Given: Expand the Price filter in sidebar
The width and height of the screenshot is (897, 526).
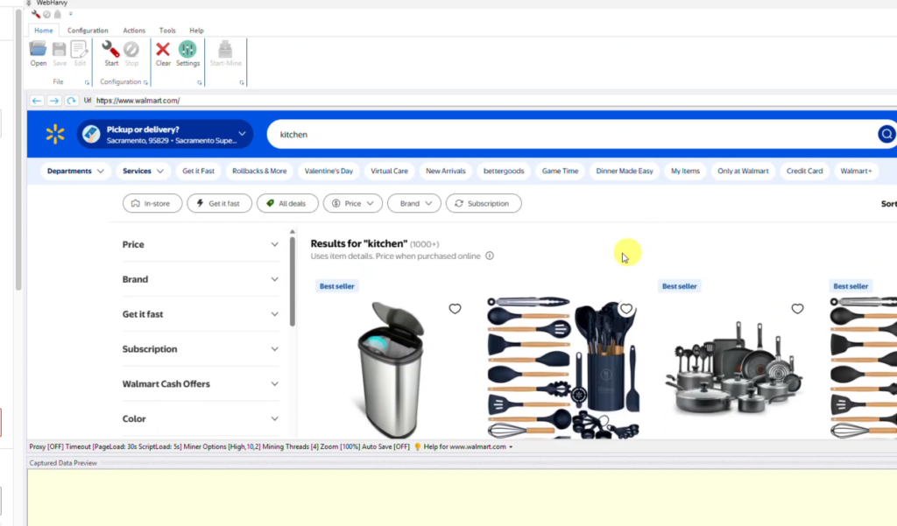Looking at the screenshot, I should (x=201, y=244).
